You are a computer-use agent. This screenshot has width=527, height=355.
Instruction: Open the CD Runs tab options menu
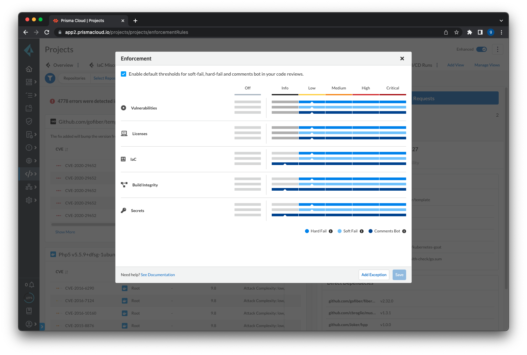pos(437,65)
